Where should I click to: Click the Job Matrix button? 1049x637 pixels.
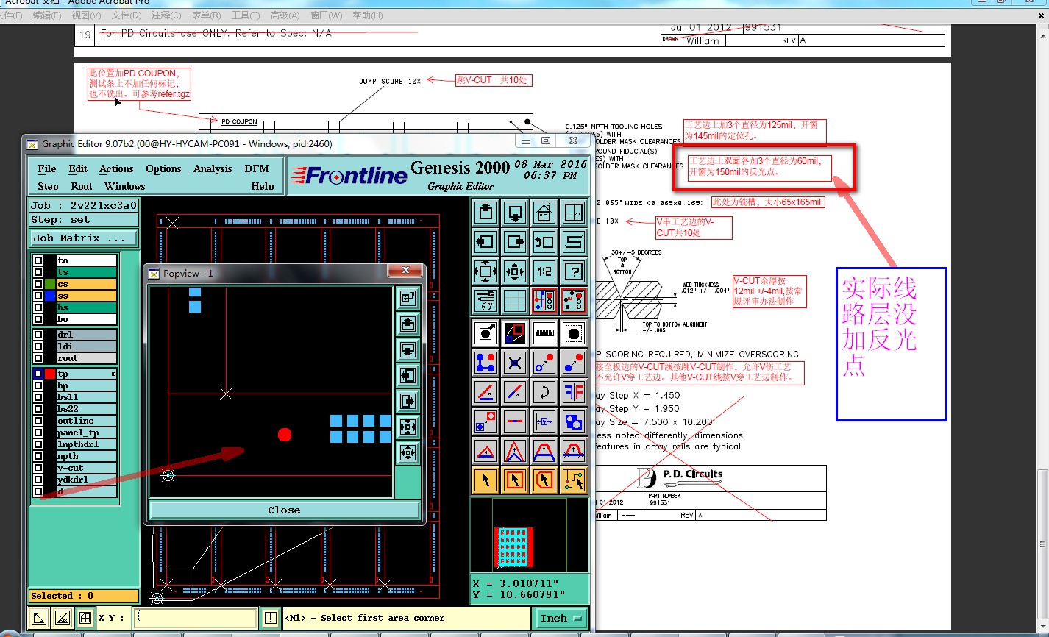point(83,238)
